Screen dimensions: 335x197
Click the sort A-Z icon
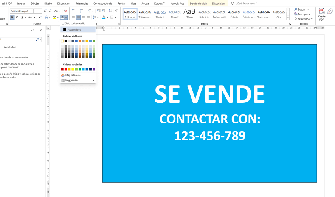coord(110,11)
